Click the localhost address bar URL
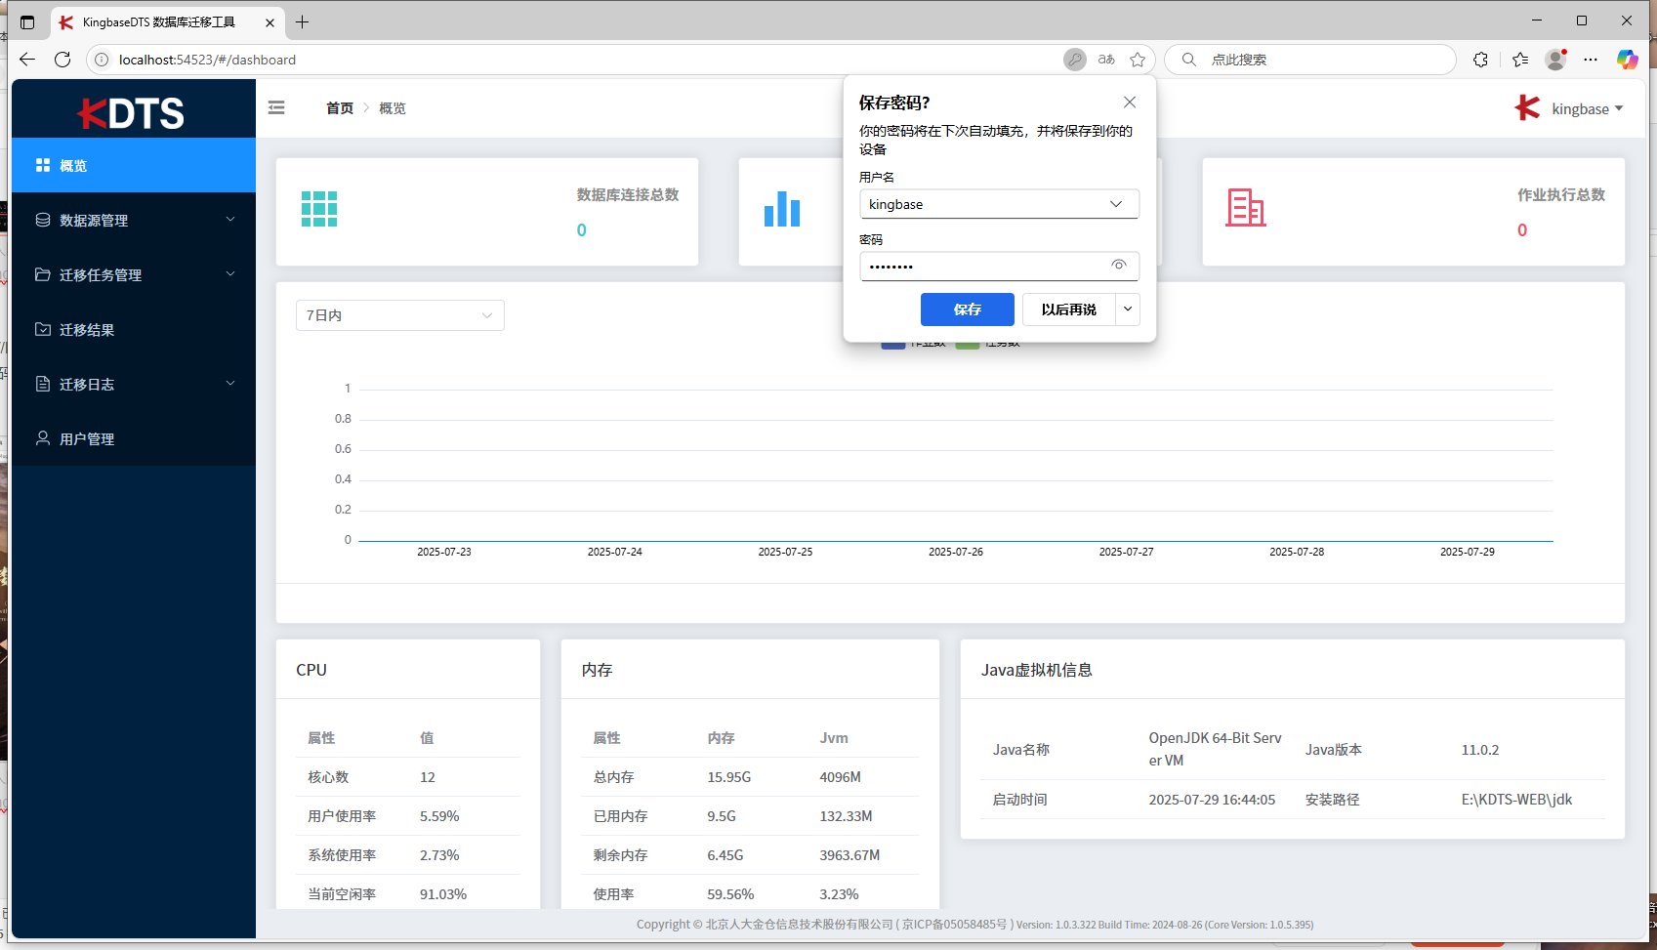This screenshot has height=950, width=1657. click(x=207, y=60)
